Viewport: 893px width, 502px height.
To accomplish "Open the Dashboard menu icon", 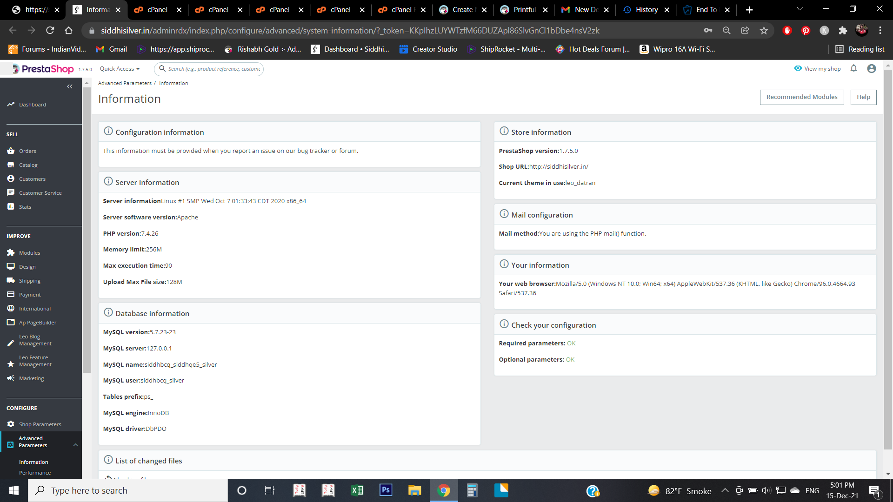I will pyautogui.click(x=11, y=105).
